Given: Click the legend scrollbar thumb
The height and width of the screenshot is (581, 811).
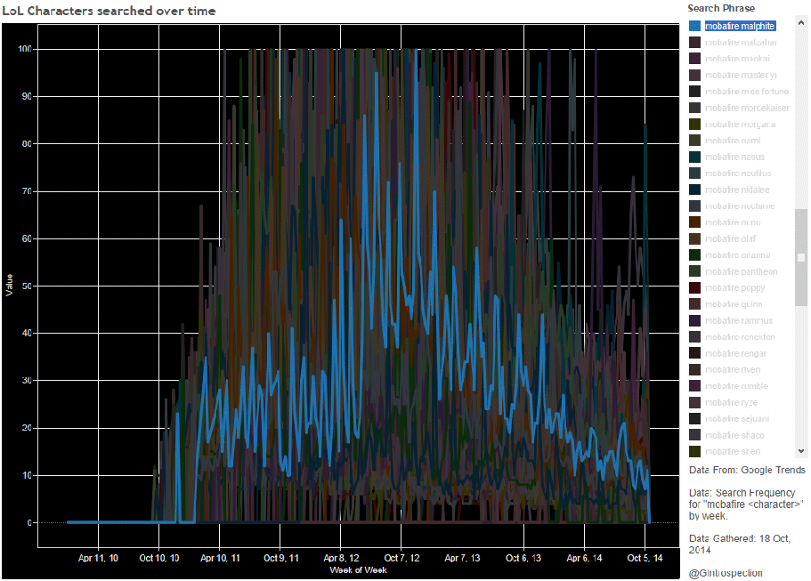Looking at the screenshot, I should point(801,256).
